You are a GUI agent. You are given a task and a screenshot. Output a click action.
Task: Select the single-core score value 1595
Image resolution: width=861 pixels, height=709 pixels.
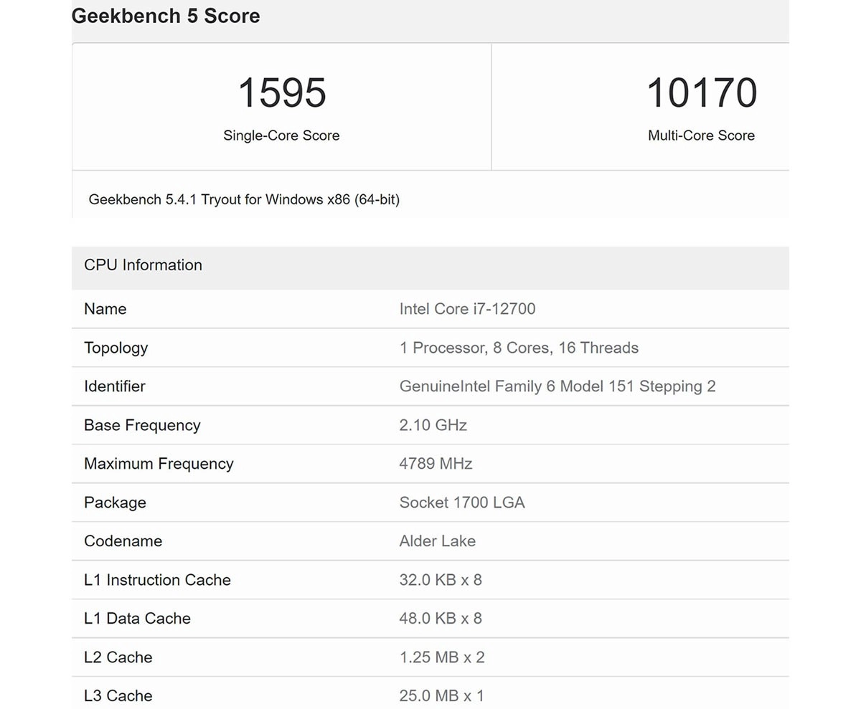click(282, 93)
